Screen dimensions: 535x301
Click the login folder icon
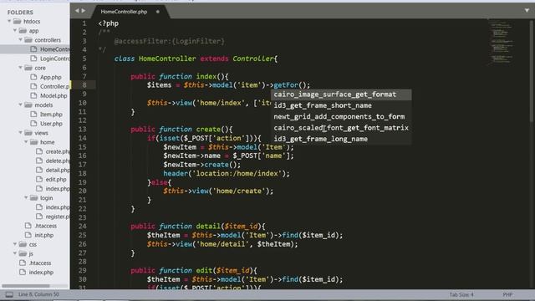[33, 197]
